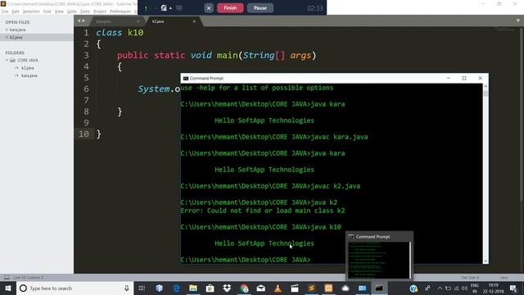Toggle side bar icon in status bar
The image size is (524, 295).
[7, 278]
